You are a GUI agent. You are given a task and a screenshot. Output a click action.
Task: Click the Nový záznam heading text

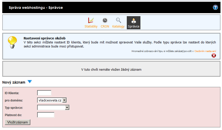point(14,82)
